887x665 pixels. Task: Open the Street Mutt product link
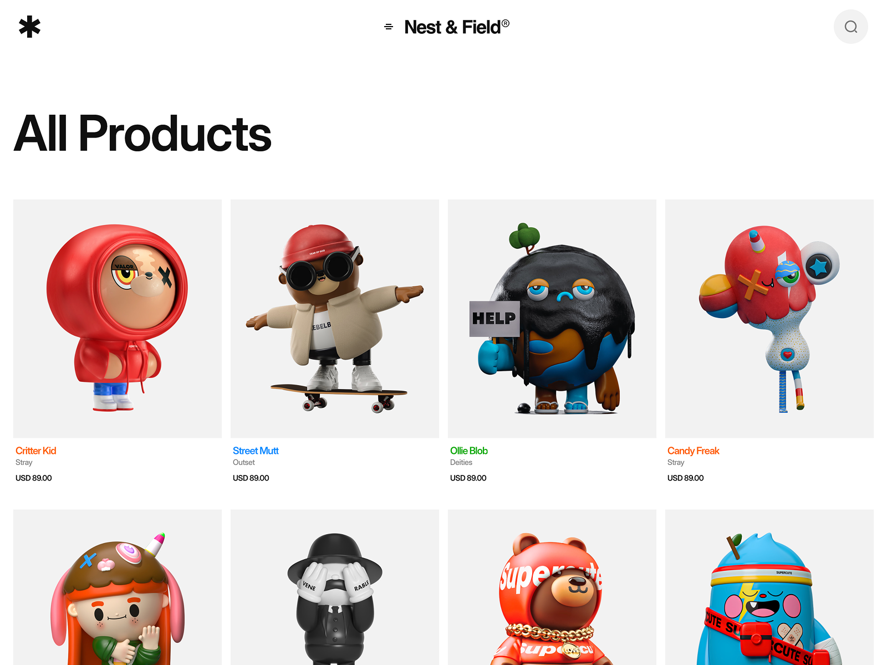click(256, 451)
